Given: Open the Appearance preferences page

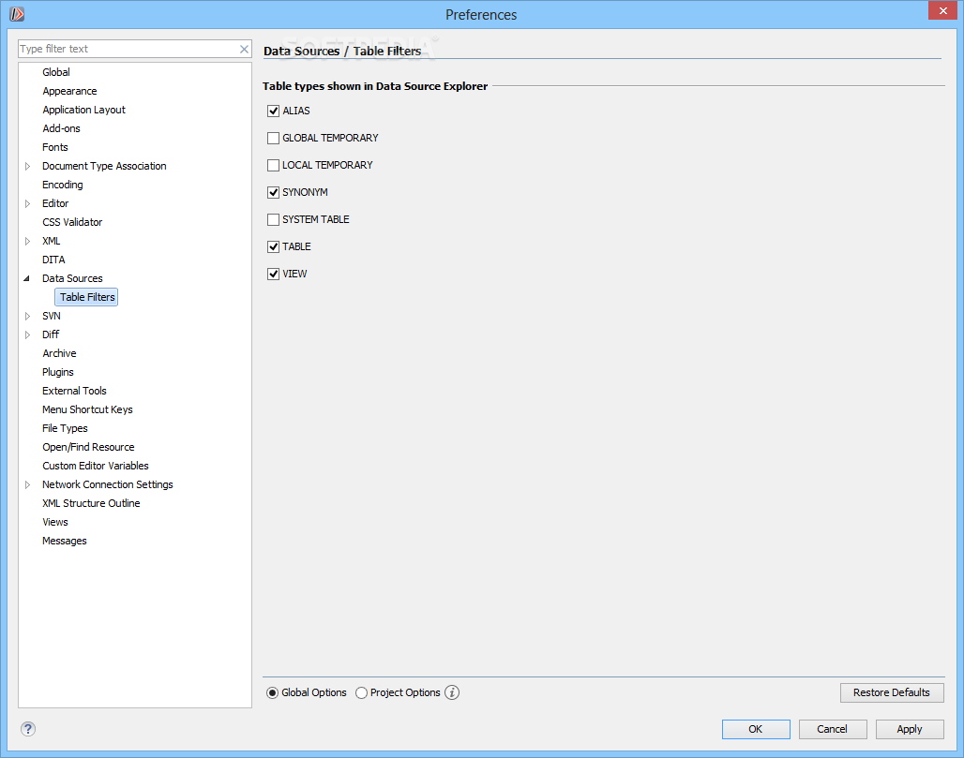Looking at the screenshot, I should click(69, 91).
